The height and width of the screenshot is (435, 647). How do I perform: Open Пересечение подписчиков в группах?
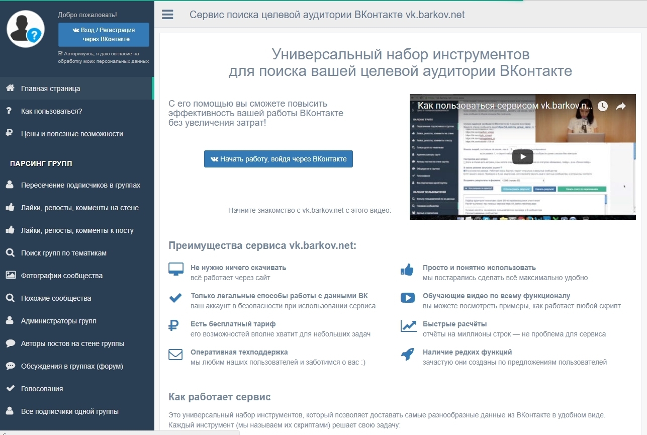[80, 185]
